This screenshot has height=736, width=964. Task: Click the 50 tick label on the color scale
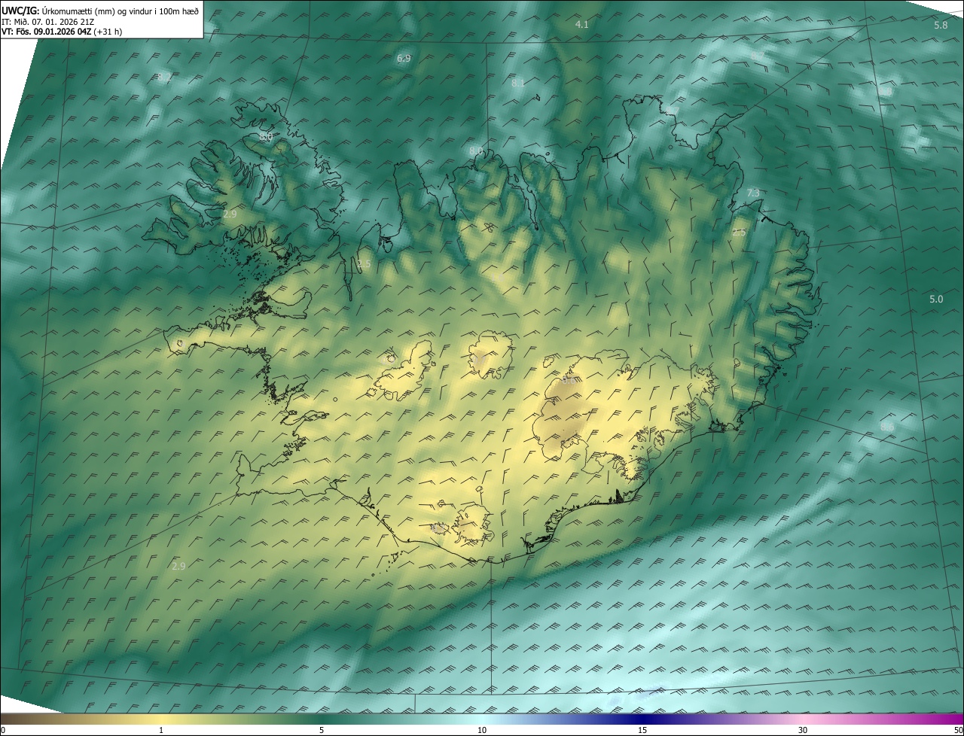point(958,730)
